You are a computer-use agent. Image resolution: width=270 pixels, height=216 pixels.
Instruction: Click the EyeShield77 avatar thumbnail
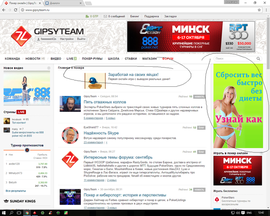70,135
